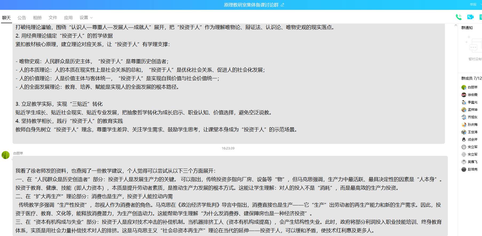Viewport: 482px width, 236px height.
Task: Go to the 文件 tab
Action: click(x=53, y=18)
